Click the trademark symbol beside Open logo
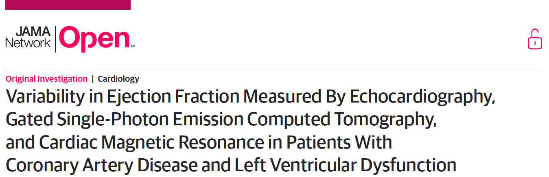 133,47
